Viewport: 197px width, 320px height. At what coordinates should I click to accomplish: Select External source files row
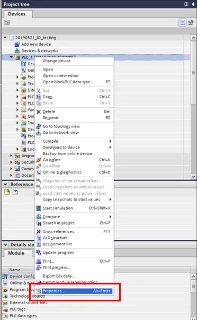click(x=28, y=302)
